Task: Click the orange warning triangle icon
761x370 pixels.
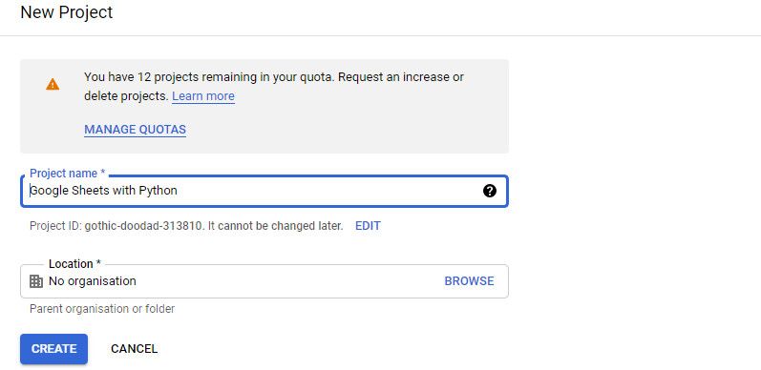Action: click(53, 84)
